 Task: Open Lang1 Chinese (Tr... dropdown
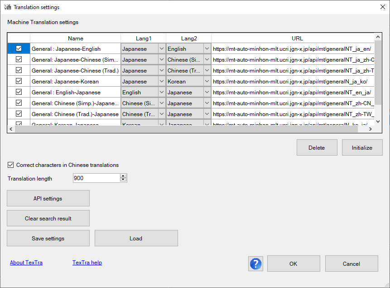point(162,114)
